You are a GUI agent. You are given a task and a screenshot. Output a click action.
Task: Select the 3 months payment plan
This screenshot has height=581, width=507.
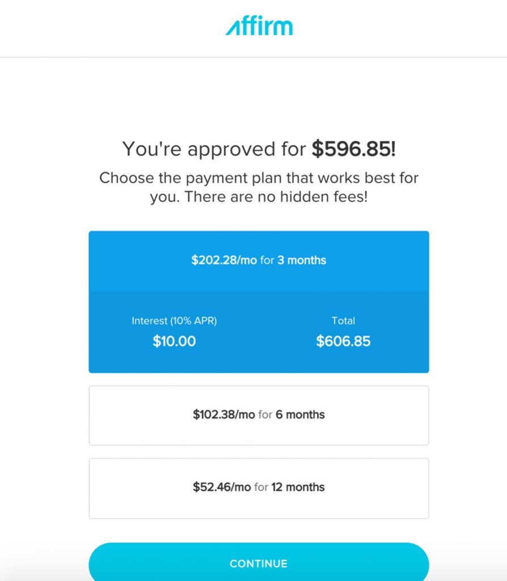click(259, 260)
